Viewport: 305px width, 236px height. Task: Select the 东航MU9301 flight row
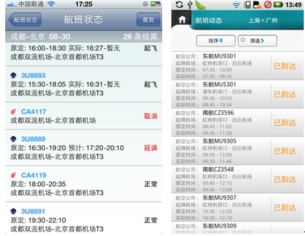tap(238, 66)
